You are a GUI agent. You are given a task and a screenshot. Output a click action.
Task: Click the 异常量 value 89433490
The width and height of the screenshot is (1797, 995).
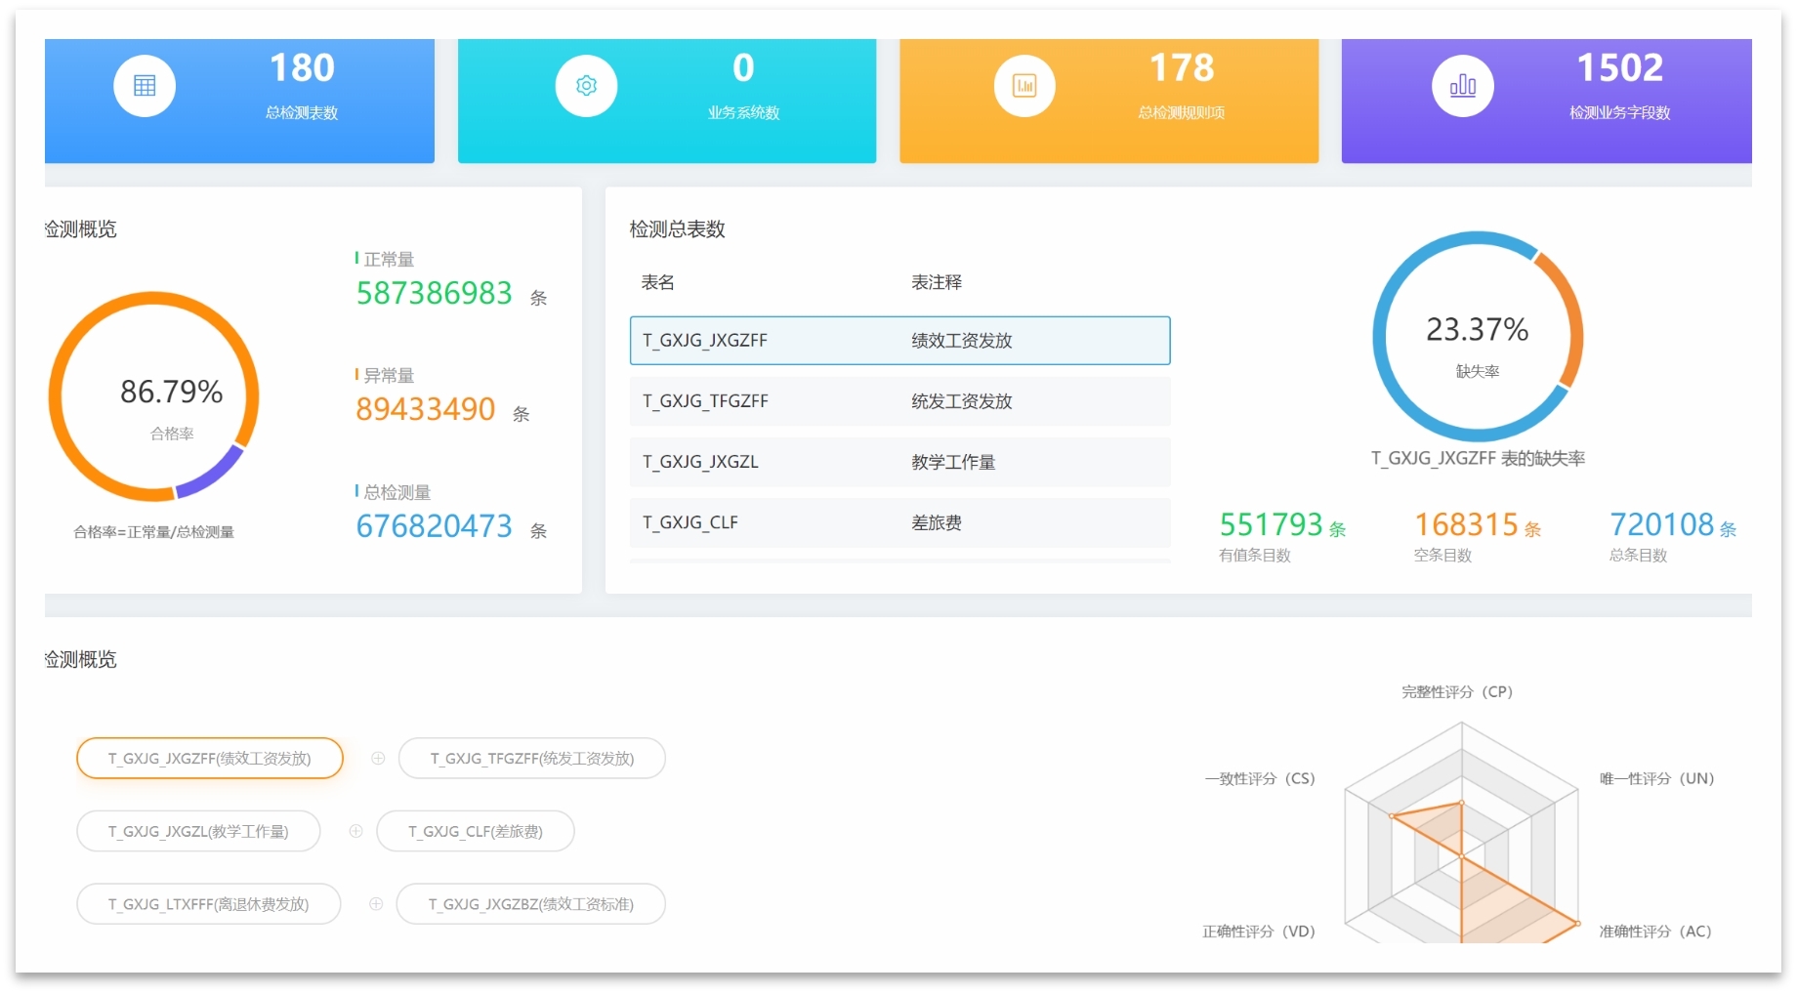pyautogui.click(x=426, y=409)
